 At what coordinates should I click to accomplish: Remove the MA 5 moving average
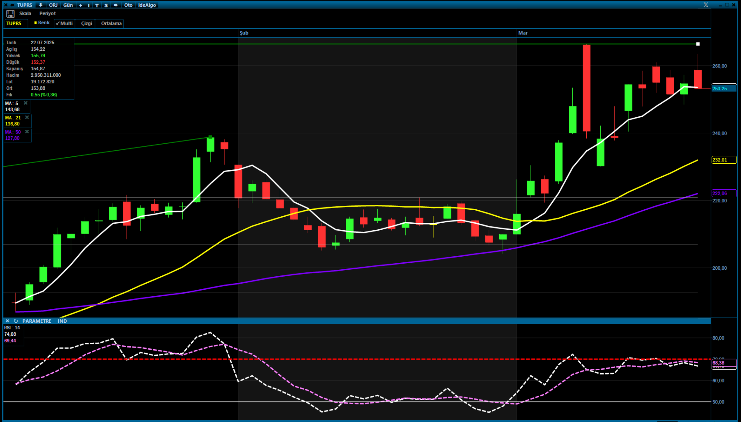click(x=26, y=103)
